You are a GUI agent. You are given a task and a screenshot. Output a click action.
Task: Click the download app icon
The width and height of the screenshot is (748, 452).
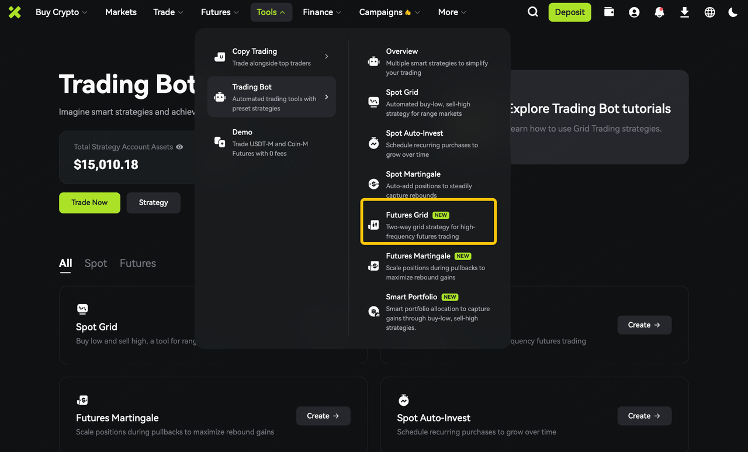[x=684, y=12]
